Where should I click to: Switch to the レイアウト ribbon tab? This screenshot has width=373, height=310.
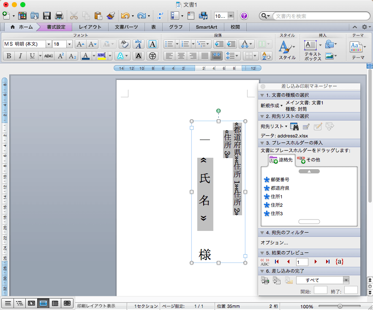click(x=90, y=27)
